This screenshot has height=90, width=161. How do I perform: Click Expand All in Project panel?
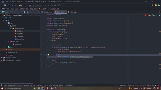28,12
